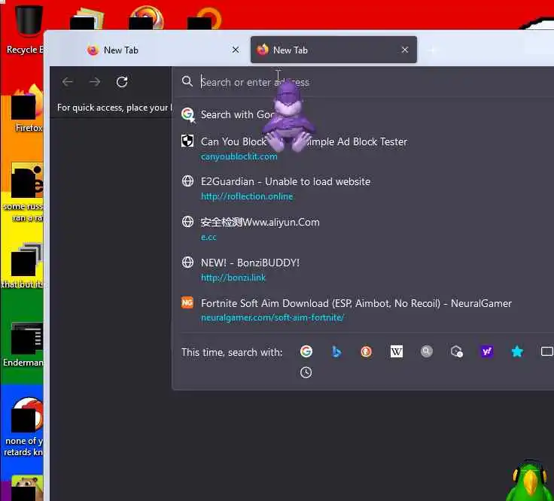Open the Recycle Bin desktop icon
The height and width of the screenshot is (501, 554).
point(26,29)
